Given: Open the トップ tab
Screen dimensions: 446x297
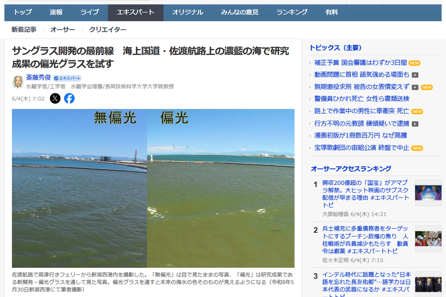Looking at the screenshot, I should pos(23,12).
